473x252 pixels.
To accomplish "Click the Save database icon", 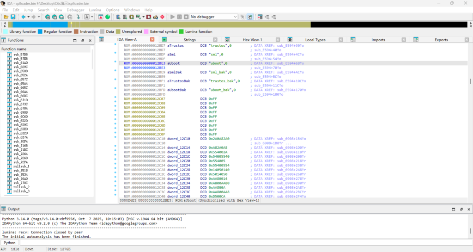I will pos(13,17).
